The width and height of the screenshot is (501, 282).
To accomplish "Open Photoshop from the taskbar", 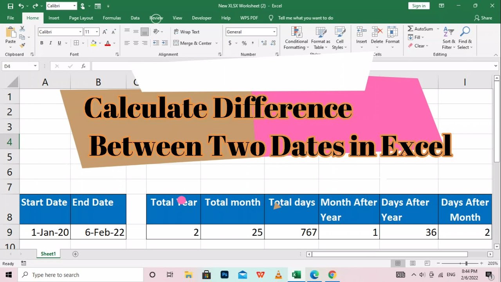I will (x=225, y=275).
